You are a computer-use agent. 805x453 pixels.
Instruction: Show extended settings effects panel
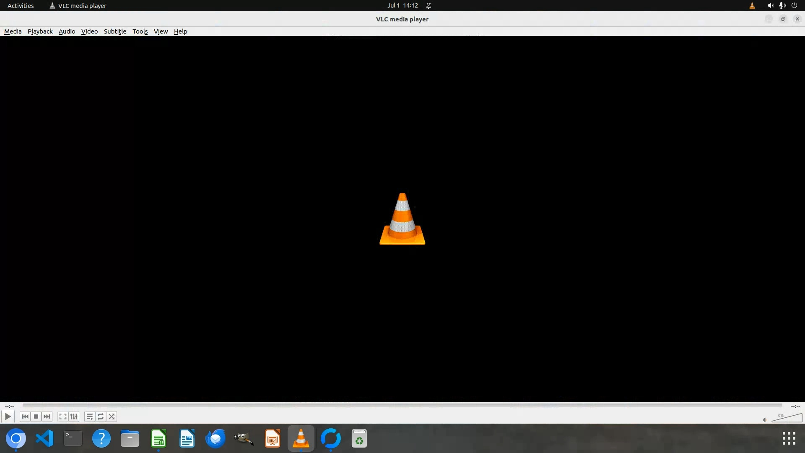tap(74, 417)
